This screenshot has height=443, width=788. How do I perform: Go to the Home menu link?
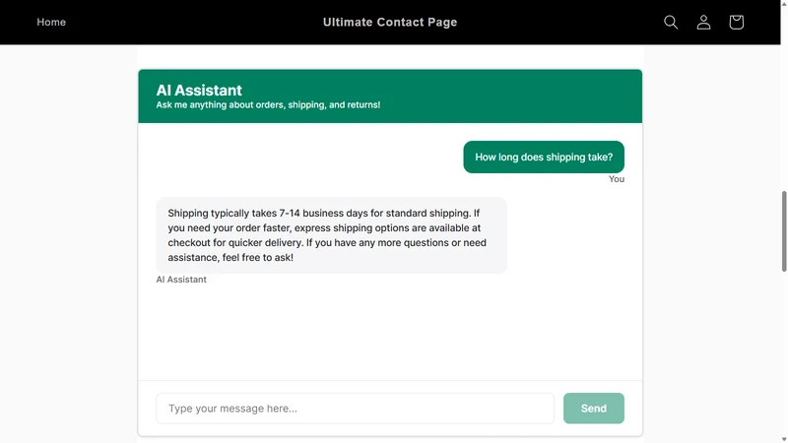(x=51, y=22)
